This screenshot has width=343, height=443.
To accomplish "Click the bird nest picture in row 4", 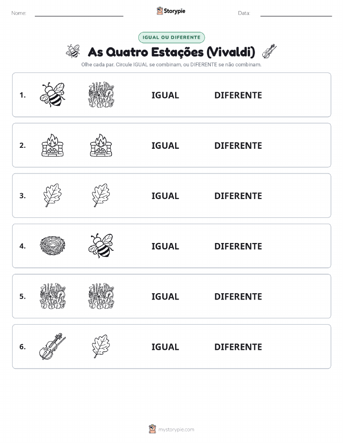I will [x=52, y=245].
